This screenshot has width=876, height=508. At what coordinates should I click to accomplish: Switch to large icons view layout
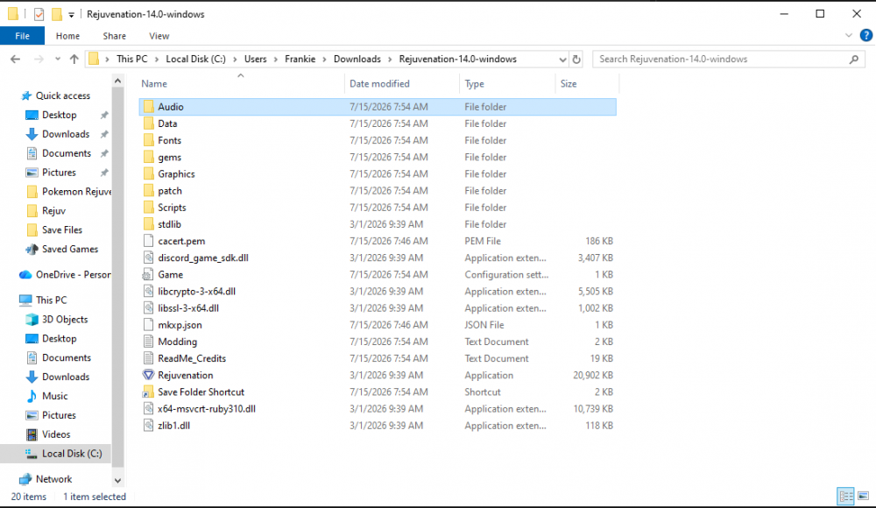863,496
